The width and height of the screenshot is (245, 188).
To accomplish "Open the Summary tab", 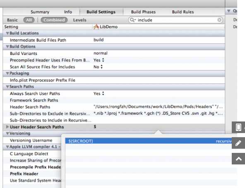I will (40, 12).
